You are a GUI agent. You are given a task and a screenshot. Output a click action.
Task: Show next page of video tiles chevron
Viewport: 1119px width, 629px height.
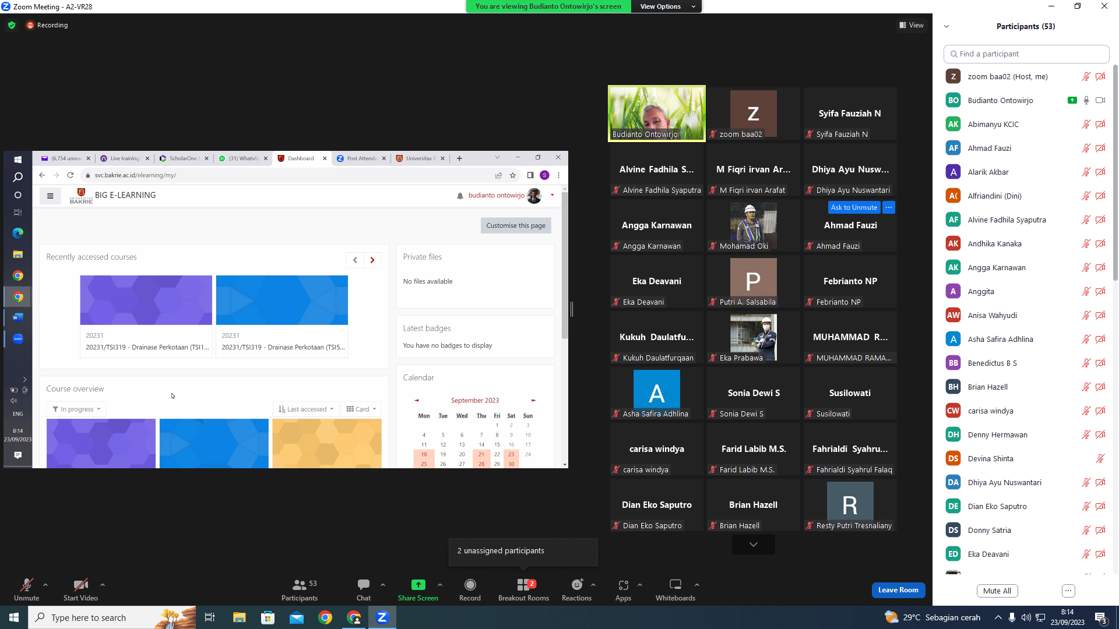click(x=754, y=545)
